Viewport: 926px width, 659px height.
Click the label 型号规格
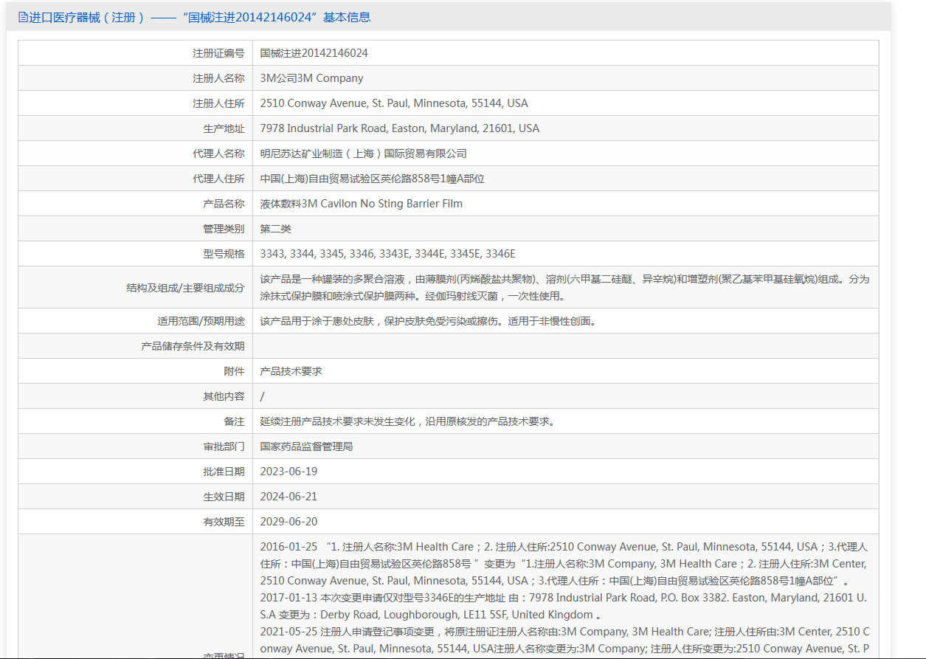224,254
